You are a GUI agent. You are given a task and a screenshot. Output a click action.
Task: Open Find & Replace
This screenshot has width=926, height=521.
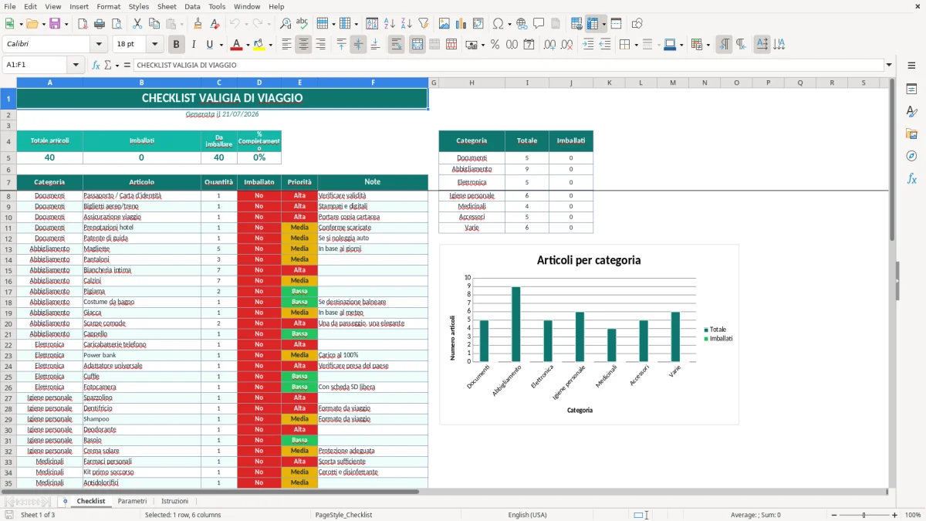pos(286,24)
